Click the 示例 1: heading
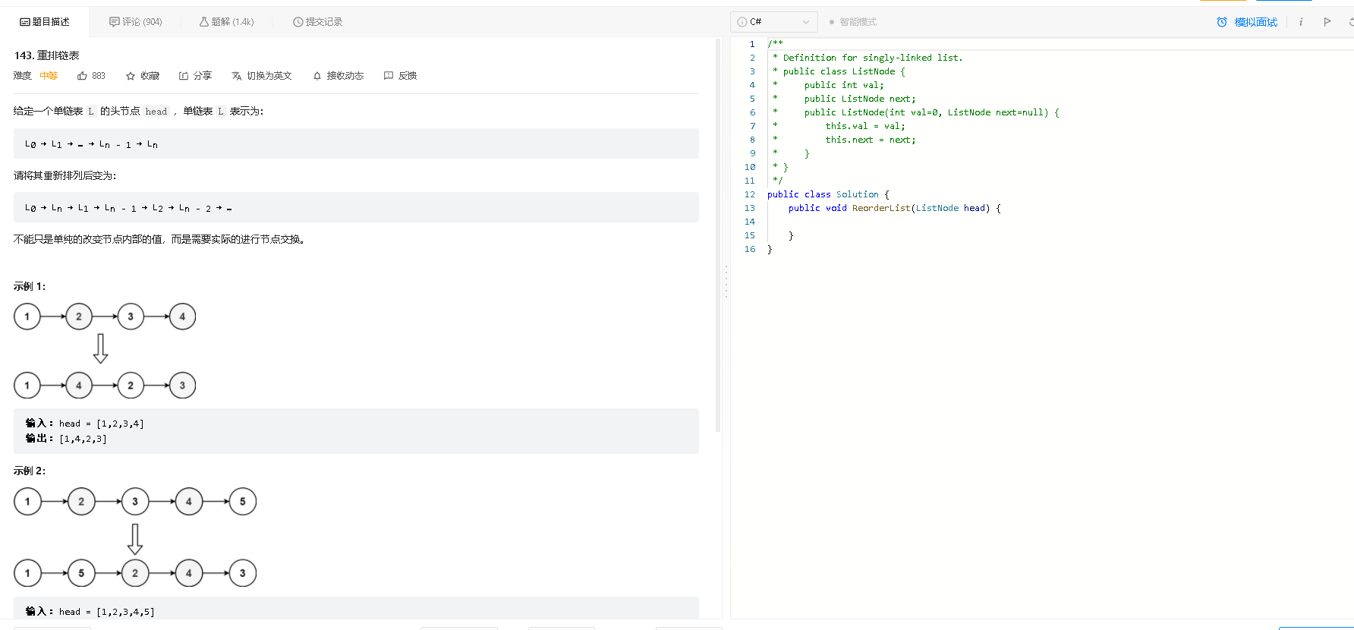1354x630 pixels. click(30, 286)
